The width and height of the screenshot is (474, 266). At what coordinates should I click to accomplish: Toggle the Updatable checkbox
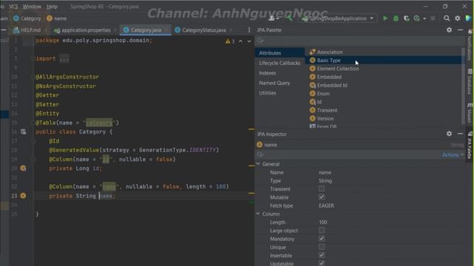click(x=321, y=263)
